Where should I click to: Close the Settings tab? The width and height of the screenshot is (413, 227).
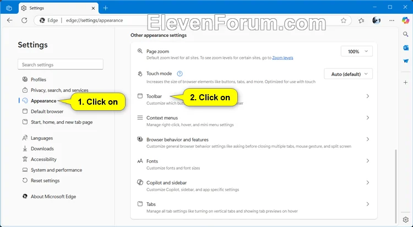93,8
